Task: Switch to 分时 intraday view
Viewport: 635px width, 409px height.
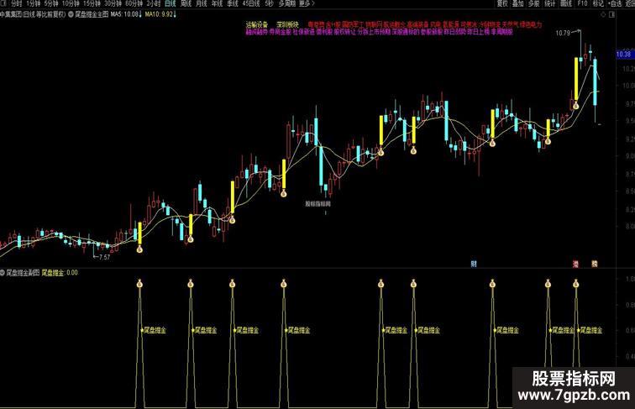Action: coord(17,3)
